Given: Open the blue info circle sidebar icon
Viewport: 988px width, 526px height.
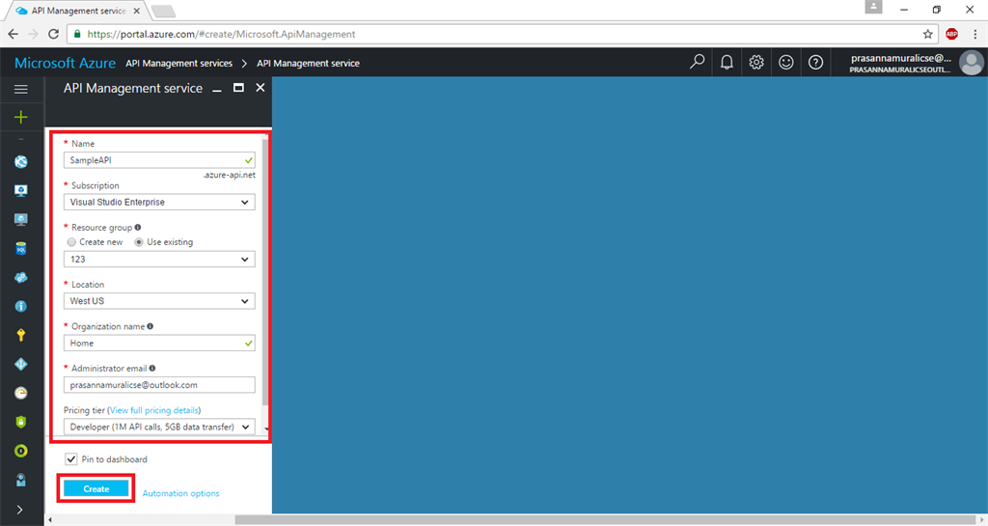Looking at the screenshot, I should coord(21,306).
